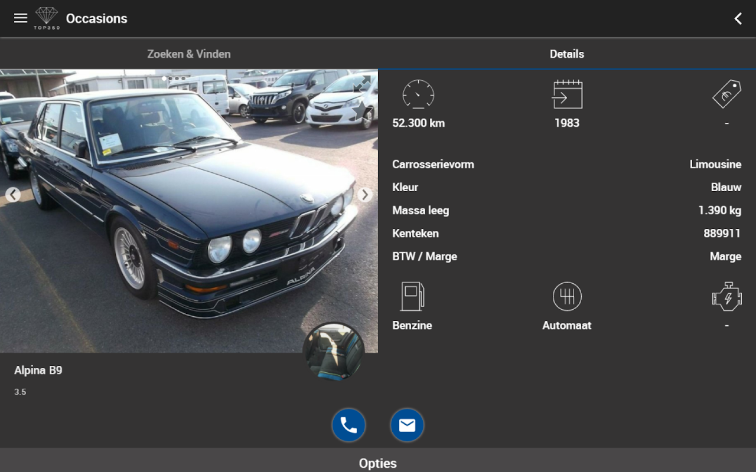Tap the TOP360 diamond logo

click(47, 18)
